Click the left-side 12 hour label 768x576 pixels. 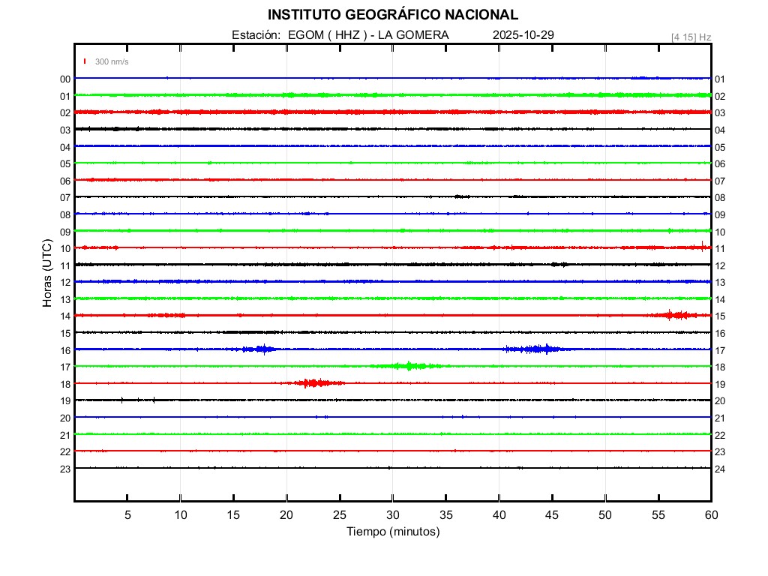click(65, 282)
